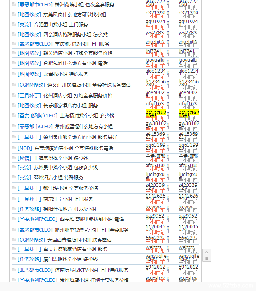This screenshot has width=256, height=291.
Task: Click the thread icon in the 揭阳 row
Action: click(14, 208)
